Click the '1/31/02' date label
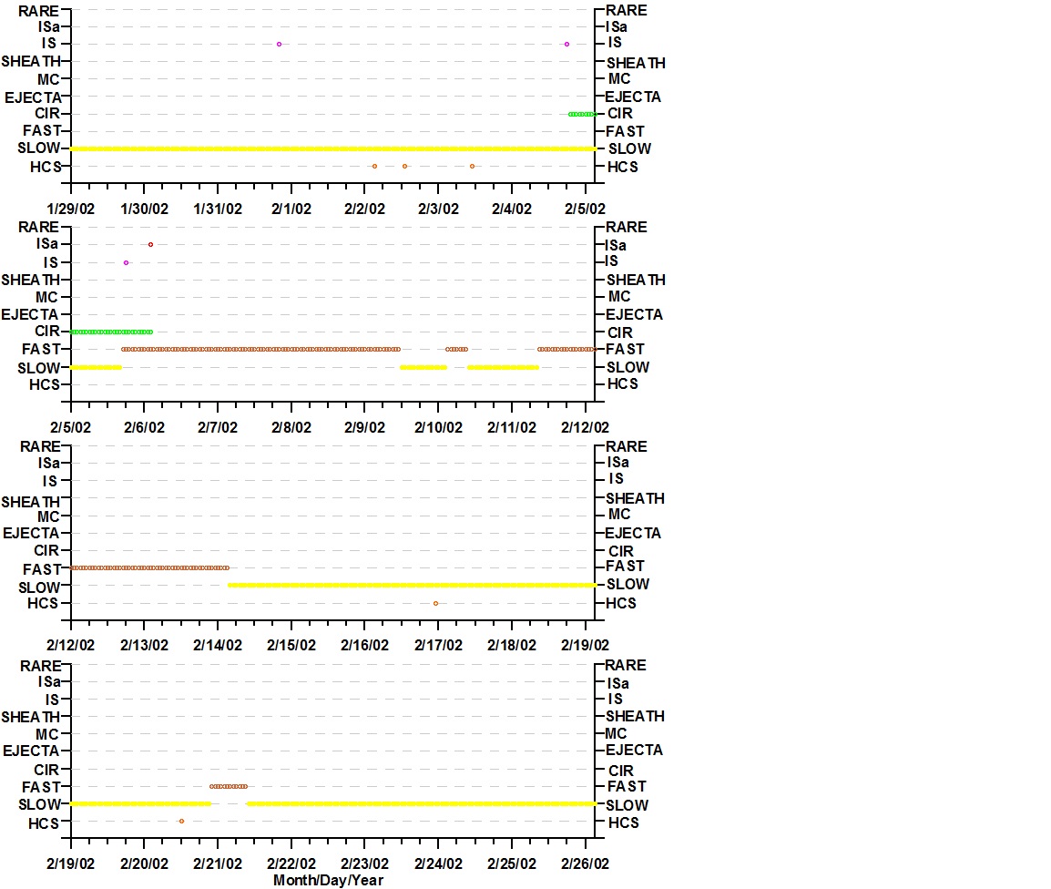Screen dimensions: 1051x889 (x=218, y=209)
